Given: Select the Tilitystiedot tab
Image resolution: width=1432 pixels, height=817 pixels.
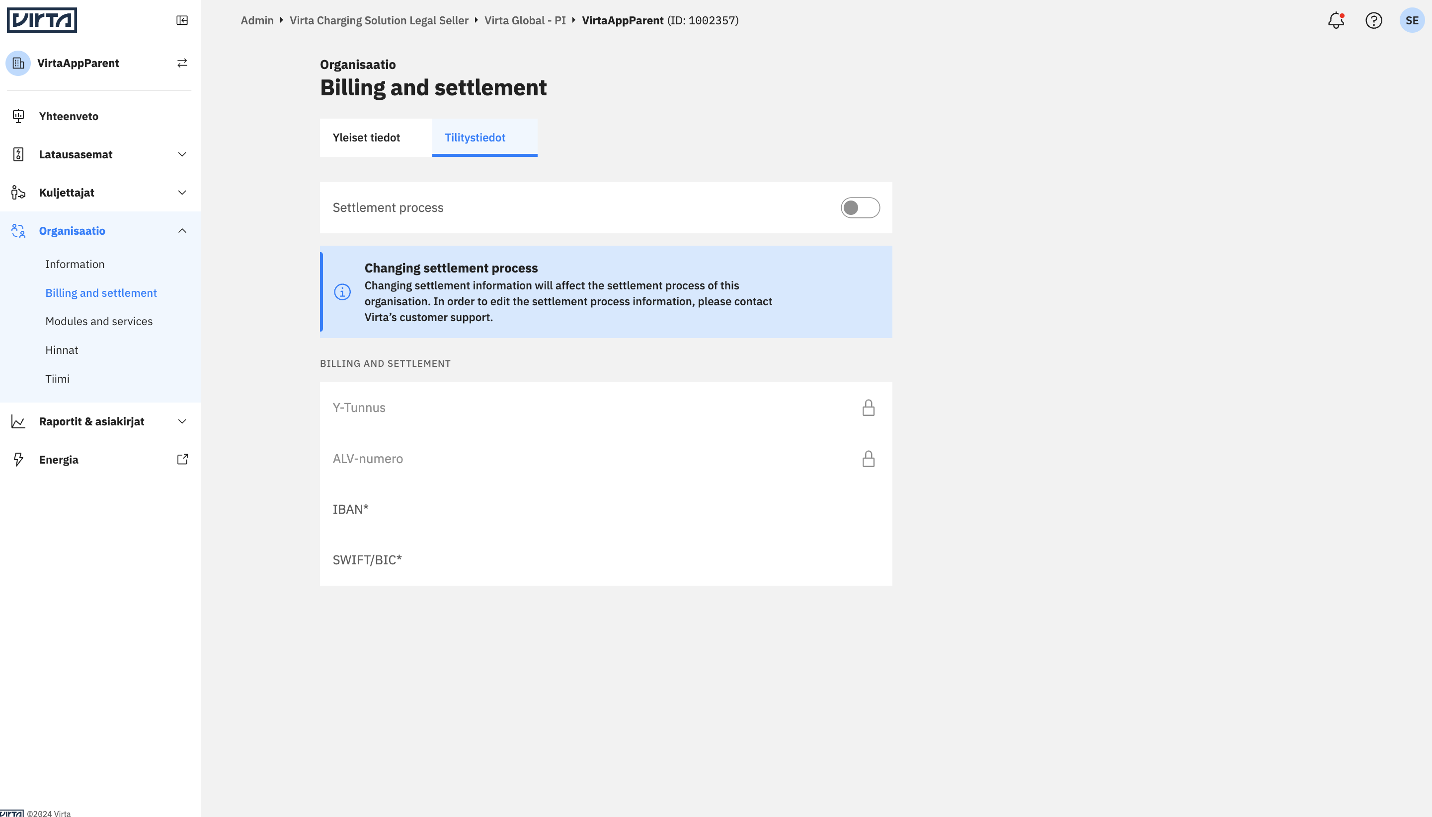Looking at the screenshot, I should pos(484,137).
